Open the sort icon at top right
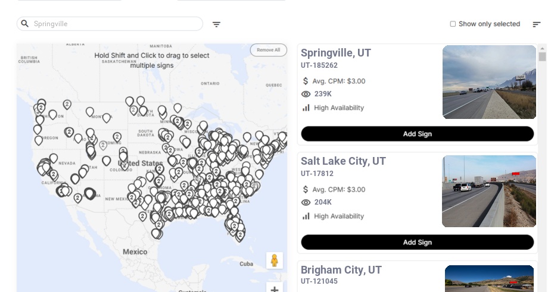The width and height of the screenshot is (548, 292). click(537, 24)
